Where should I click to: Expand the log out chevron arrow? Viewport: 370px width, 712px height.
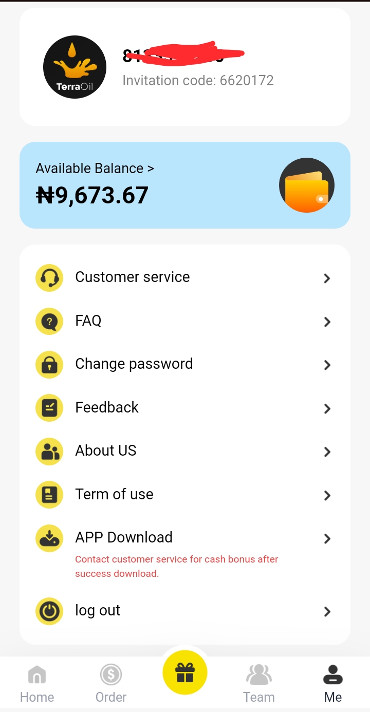pos(327,612)
